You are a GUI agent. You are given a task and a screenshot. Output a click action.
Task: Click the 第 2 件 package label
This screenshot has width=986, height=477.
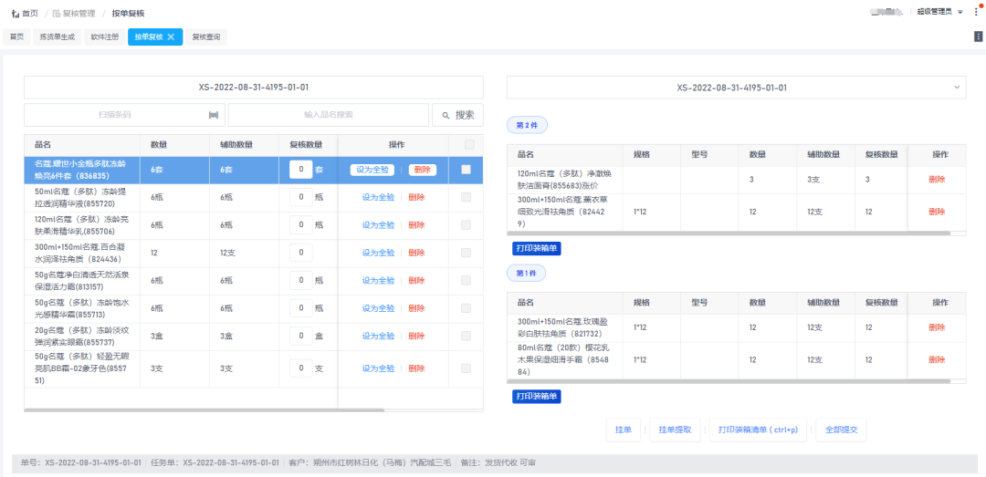[x=527, y=125]
